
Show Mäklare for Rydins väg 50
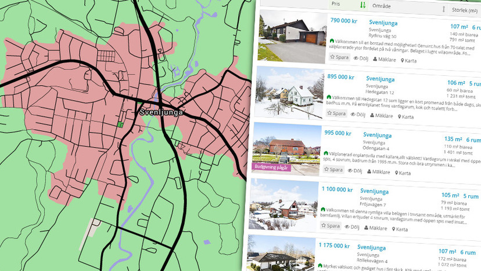[x=385, y=60]
